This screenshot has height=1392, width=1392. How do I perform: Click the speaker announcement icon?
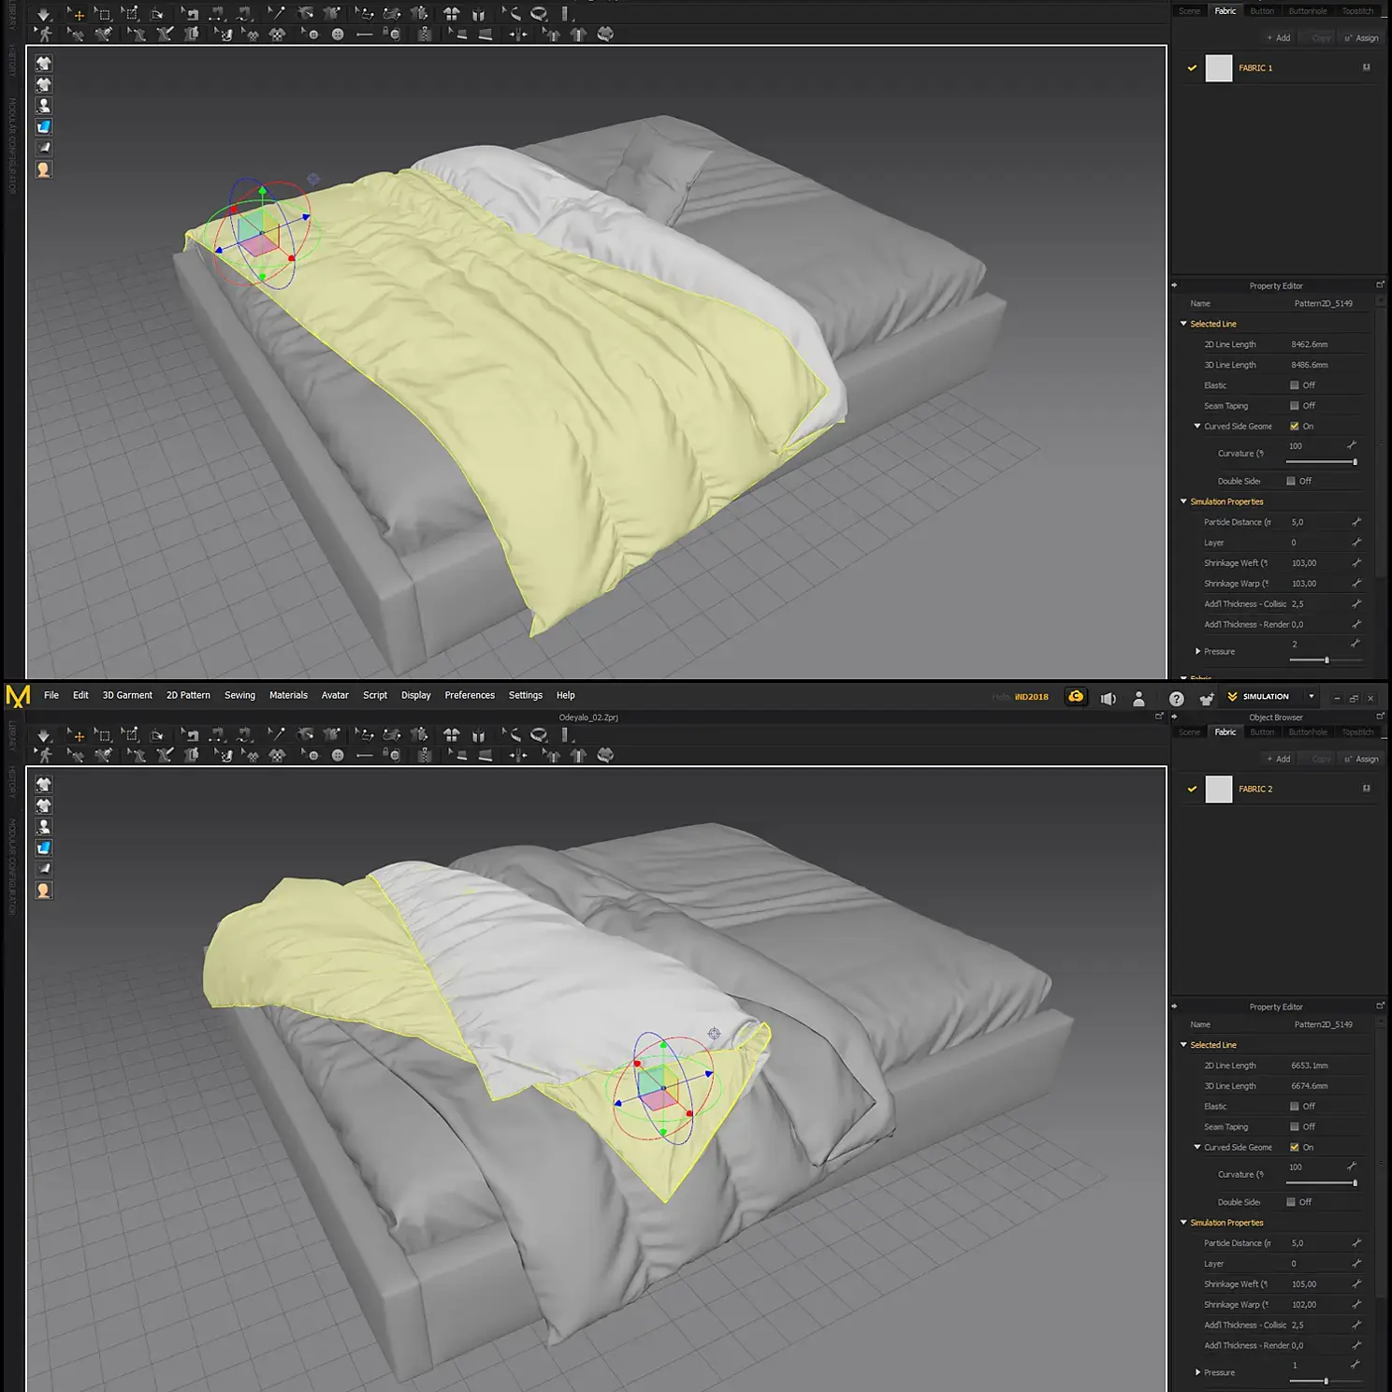click(x=1108, y=698)
